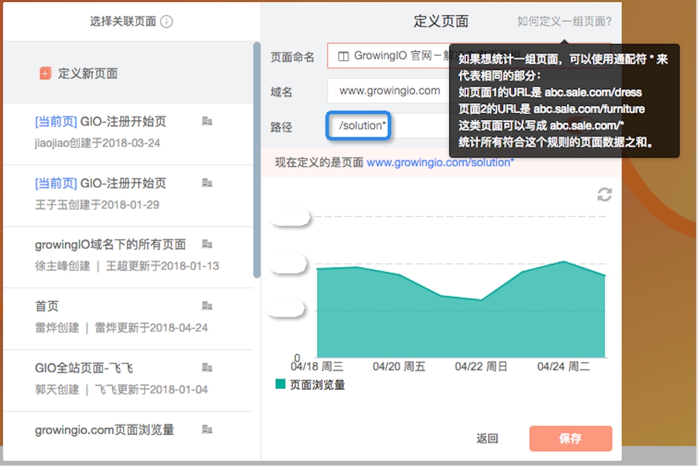The image size is (698, 466).
Task: Click the 返回 button
Action: [x=487, y=438]
